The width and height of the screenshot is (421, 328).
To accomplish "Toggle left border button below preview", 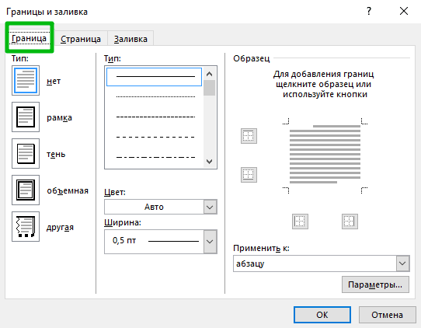I will [300, 222].
